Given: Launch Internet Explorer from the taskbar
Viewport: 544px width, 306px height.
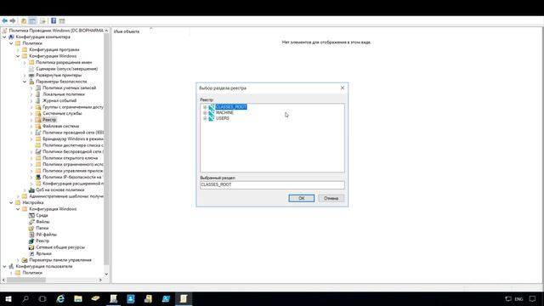Looking at the screenshot, I should tap(60, 298).
